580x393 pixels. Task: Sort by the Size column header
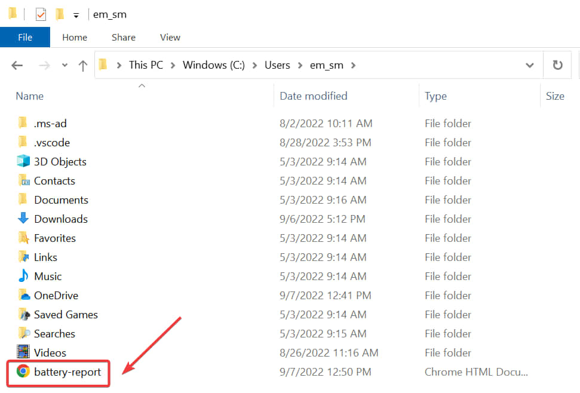tap(555, 96)
